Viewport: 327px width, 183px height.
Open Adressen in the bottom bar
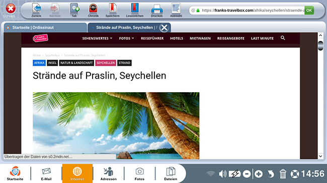(109, 173)
